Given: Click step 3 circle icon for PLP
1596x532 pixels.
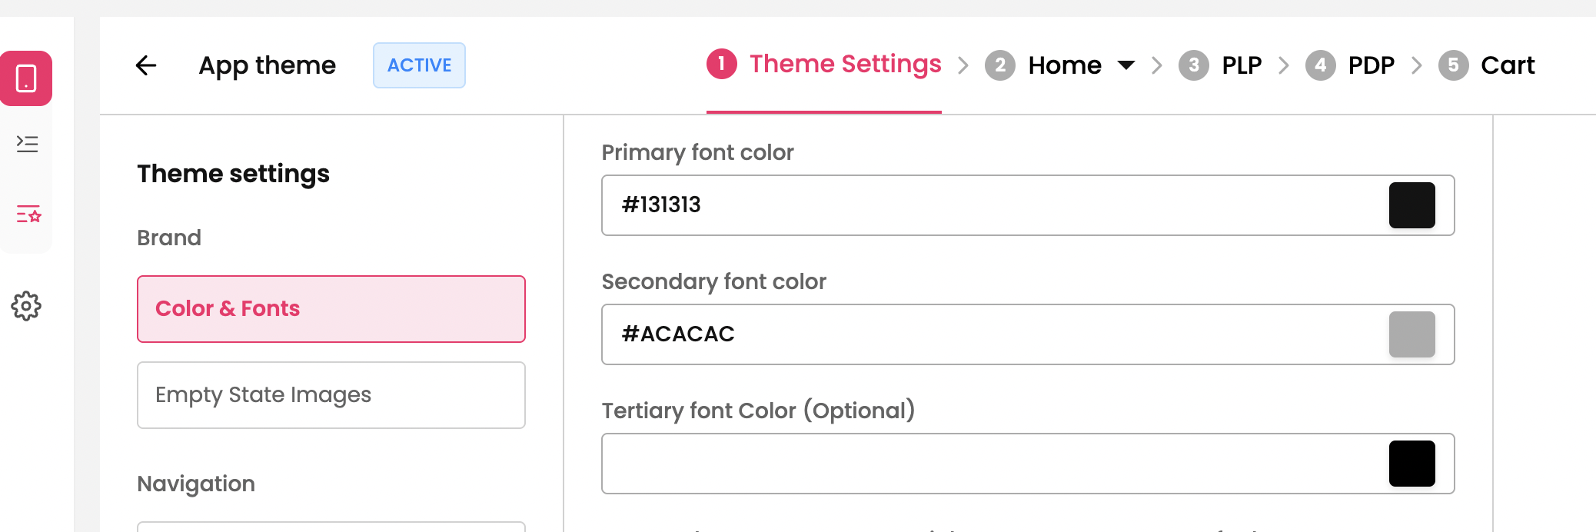Looking at the screenshot, I should [x=1193, y=65].
